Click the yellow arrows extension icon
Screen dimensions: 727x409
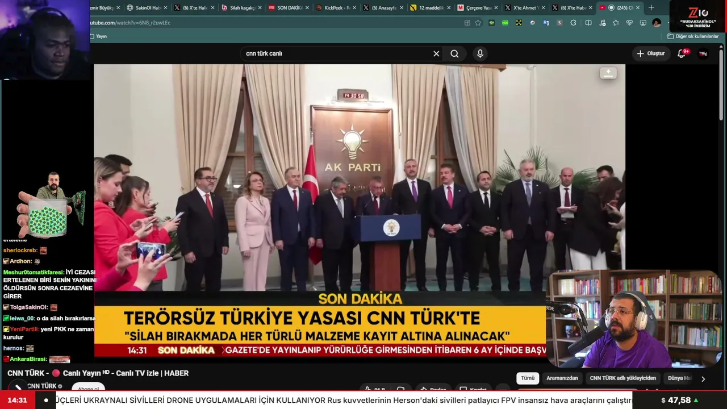[519, 23]
